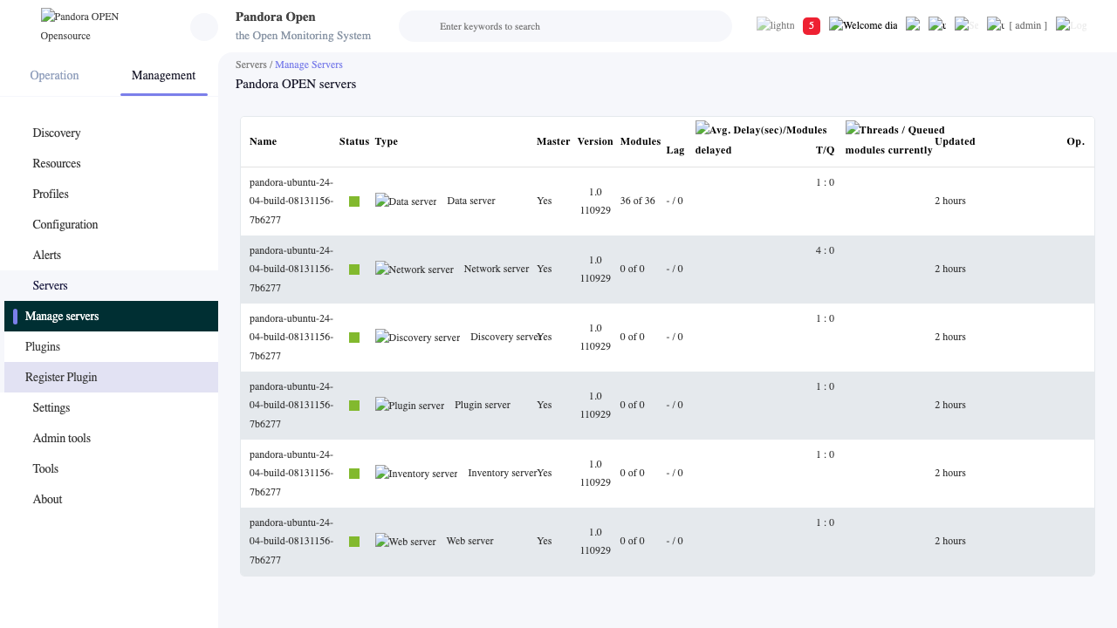Click the red notification badge showing 5

pos(812,26)
